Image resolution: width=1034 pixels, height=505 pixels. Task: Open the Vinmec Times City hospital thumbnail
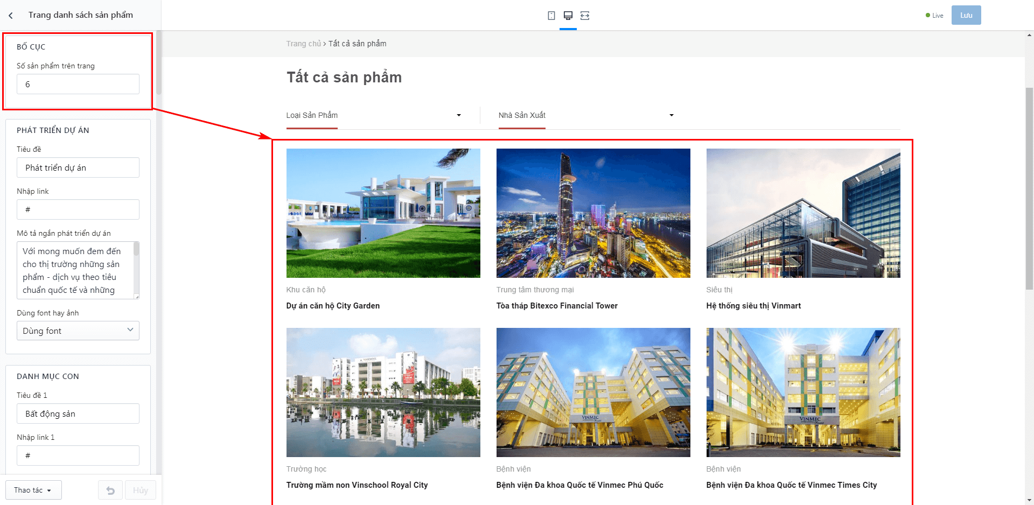click(x=804, y=392)
